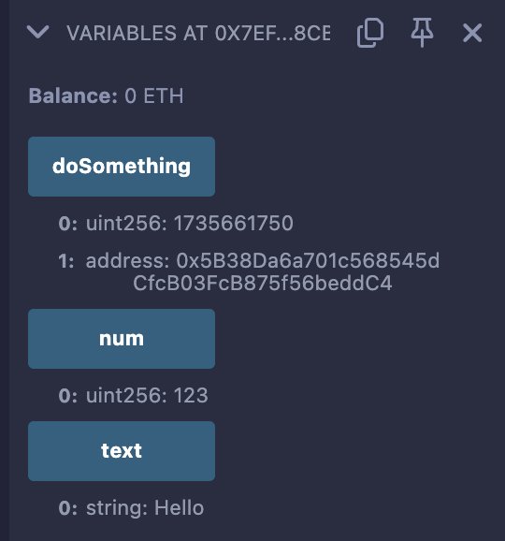Click index 0: label under doSomething
The height and width of the screenshot is (541, 505).
click(x=67, y=223)
